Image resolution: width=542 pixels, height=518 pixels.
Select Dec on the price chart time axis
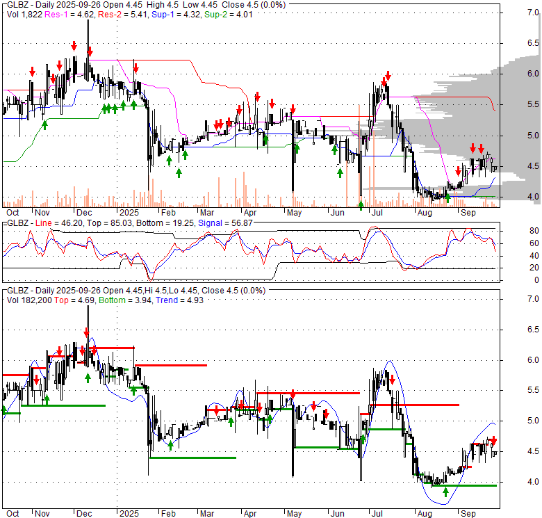[84, 213]
